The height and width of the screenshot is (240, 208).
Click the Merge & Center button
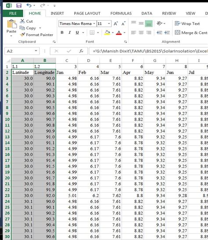tap(191, 32)
